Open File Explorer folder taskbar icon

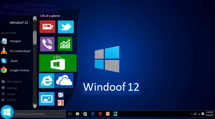[78, 114]
